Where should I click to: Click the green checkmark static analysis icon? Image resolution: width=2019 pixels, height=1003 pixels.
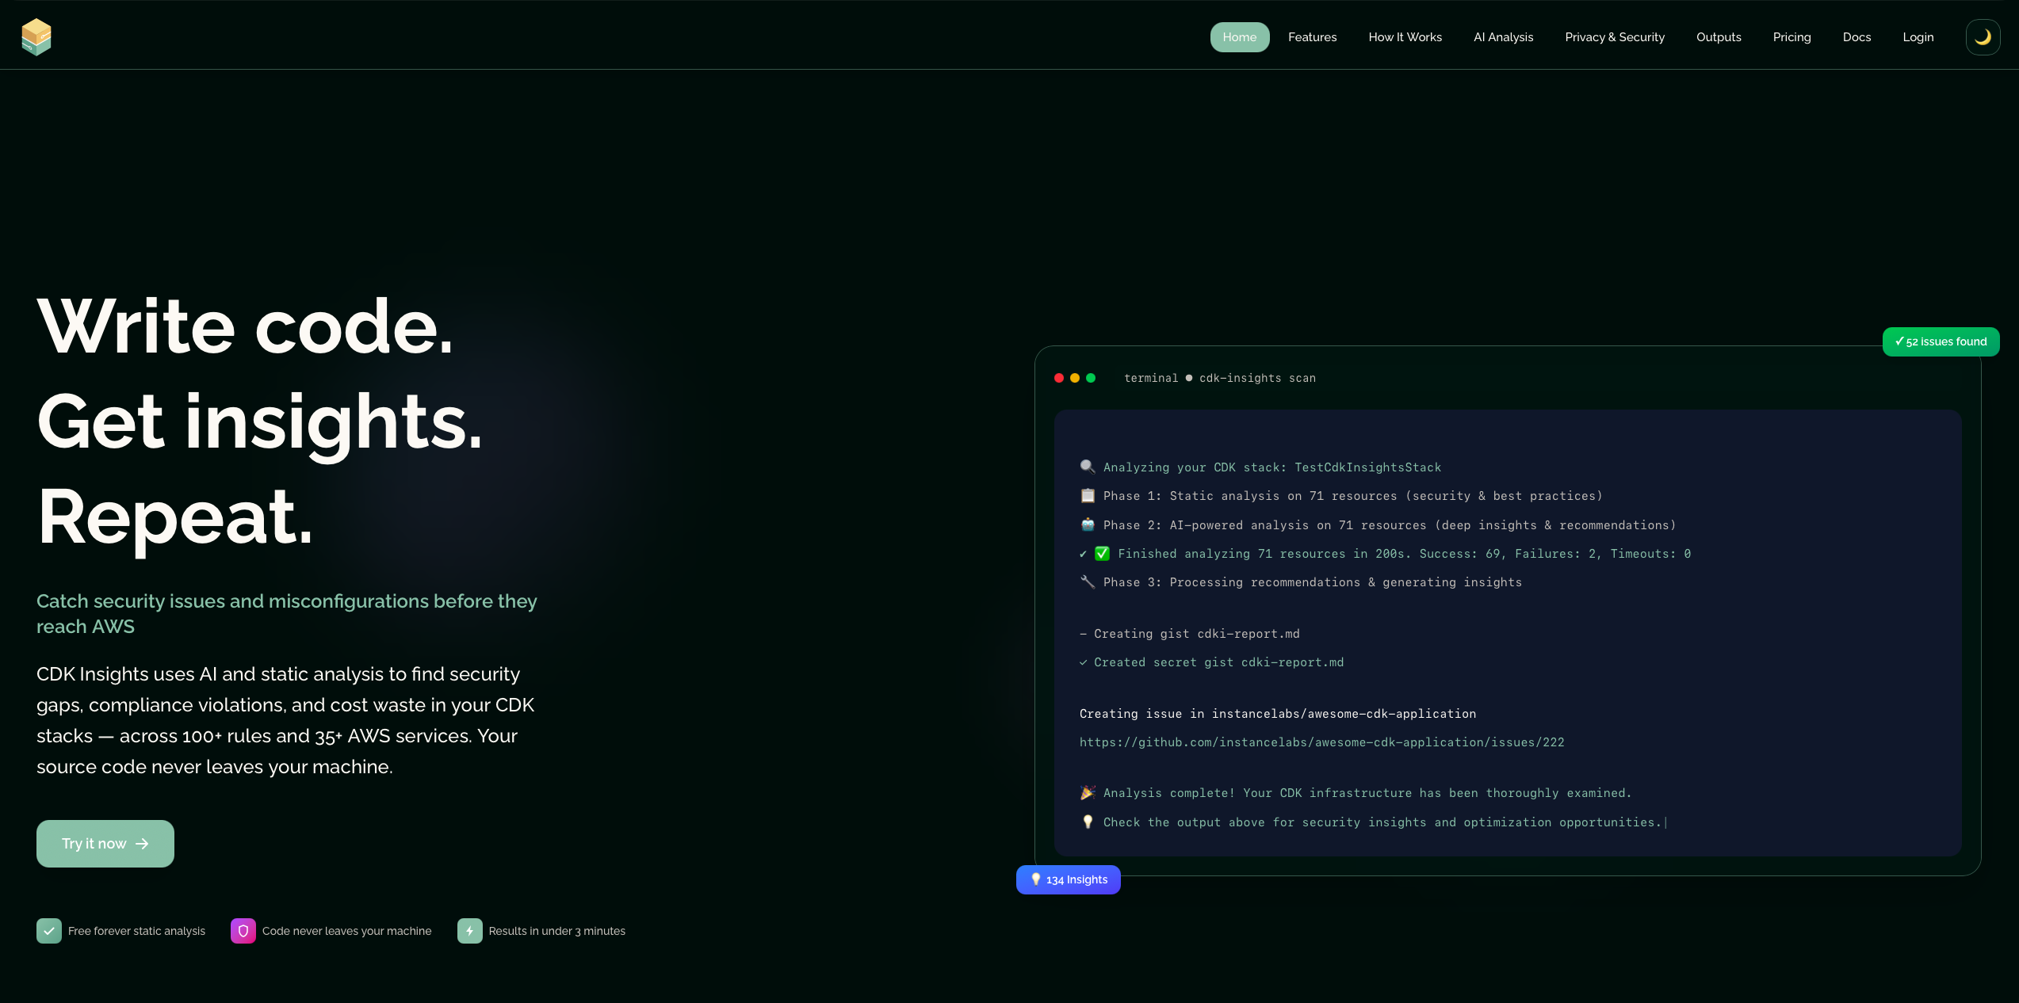[x=49, y=931]
